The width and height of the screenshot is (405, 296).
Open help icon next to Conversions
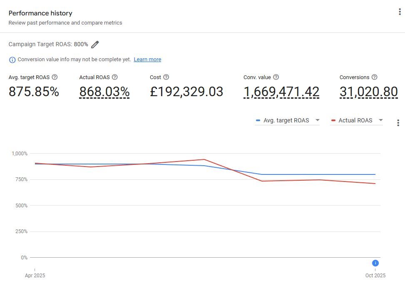point(374,77)
